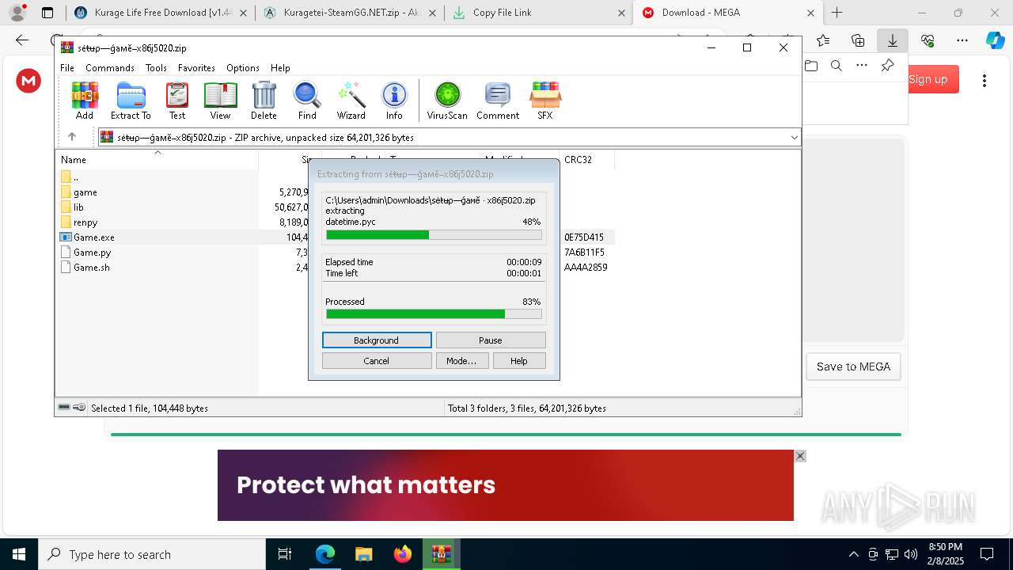
Task: Click Help in the extraction dialog
Action: (x=519, y=361)
